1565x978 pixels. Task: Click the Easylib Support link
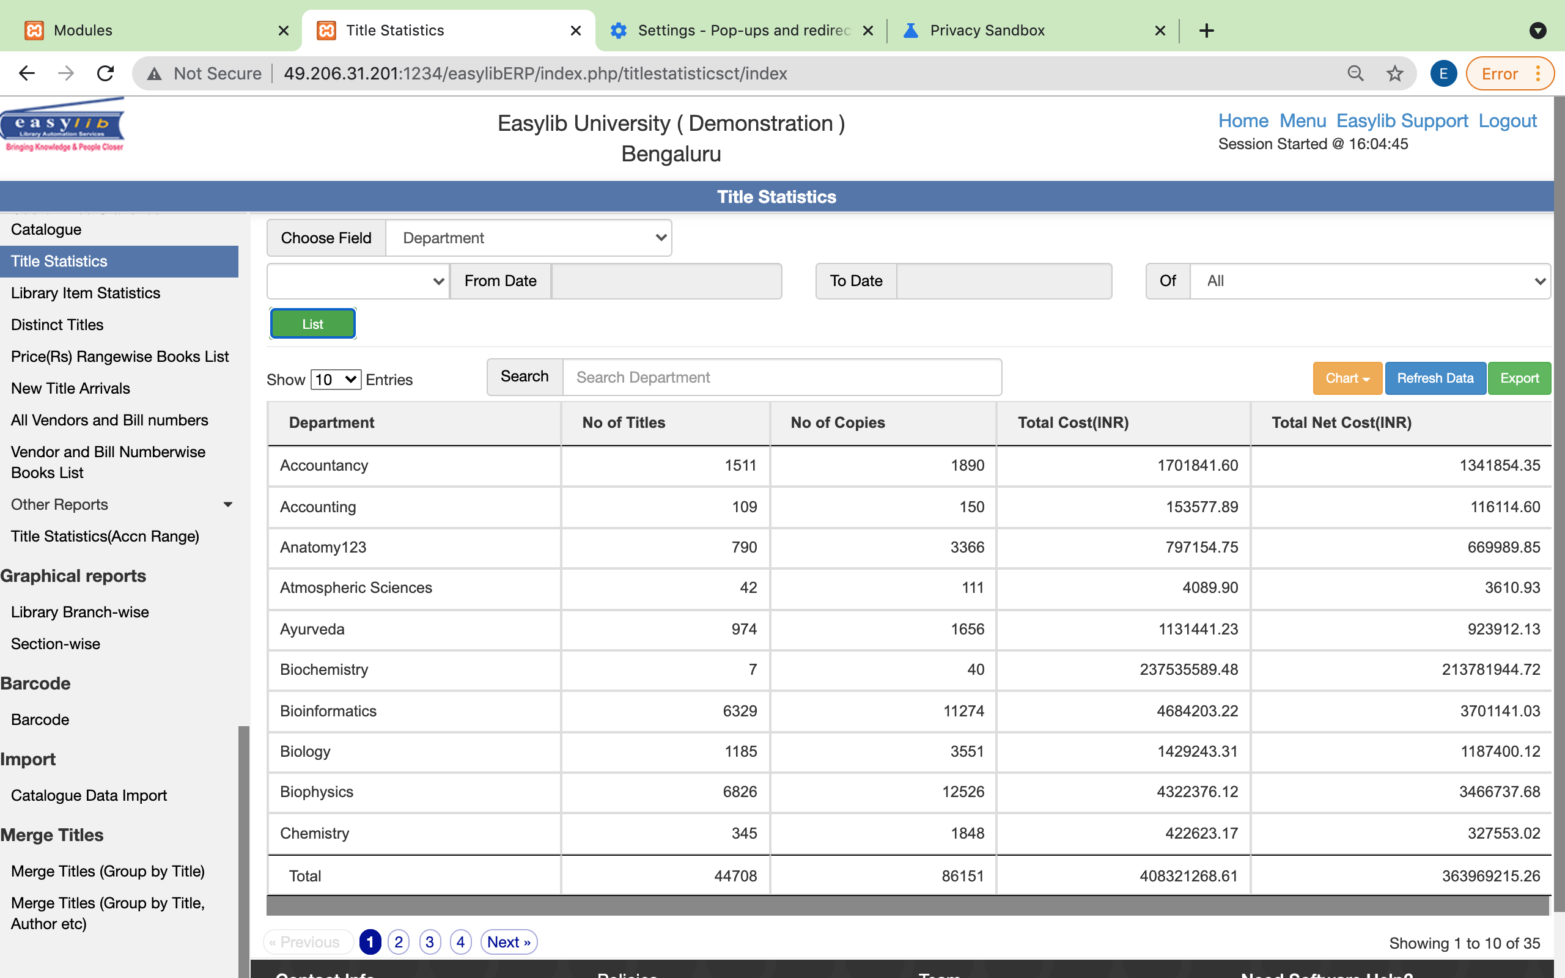[1403, 122]
